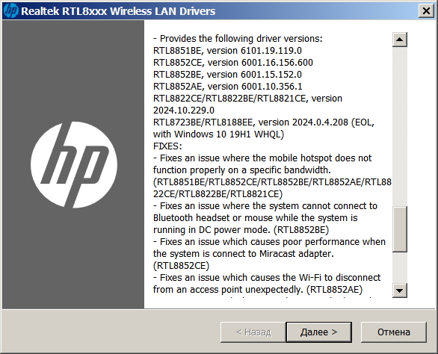Click the up arrow of the notes scrollbar
The height and width of the screenshot is (354, 438).
399,40
